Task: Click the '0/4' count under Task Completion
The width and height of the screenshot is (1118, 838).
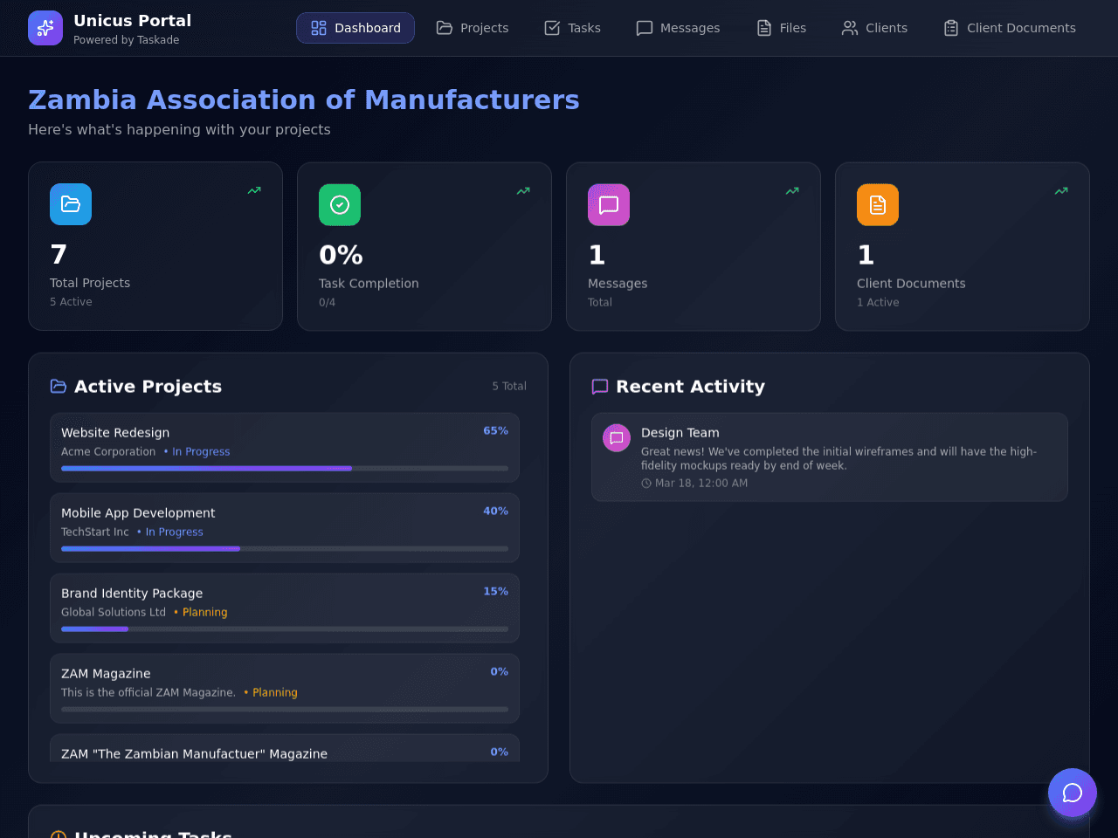Action: (327, 303)
